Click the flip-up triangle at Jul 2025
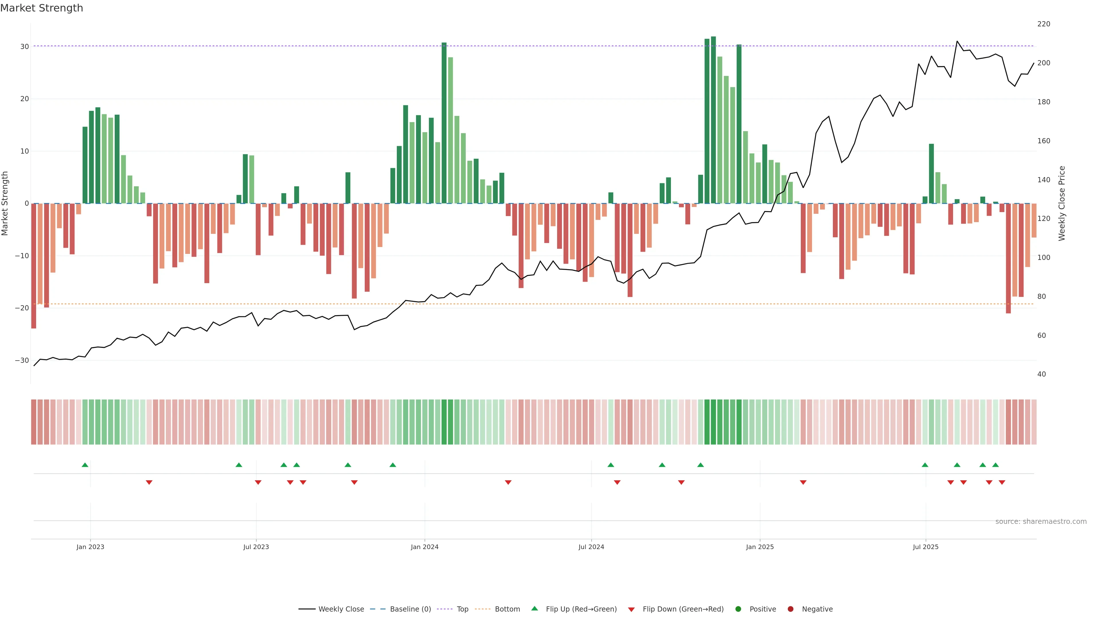Screen dimensions: 1101x619 pos(925,465)
